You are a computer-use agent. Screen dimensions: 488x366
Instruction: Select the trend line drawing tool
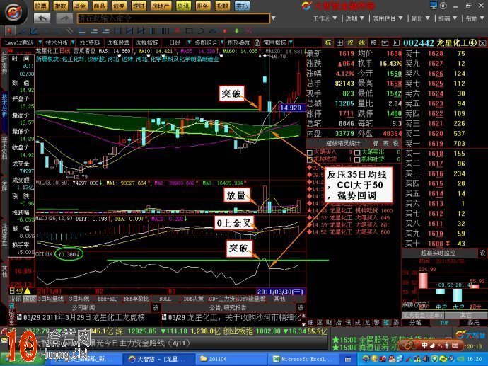[x=22, y=31]
